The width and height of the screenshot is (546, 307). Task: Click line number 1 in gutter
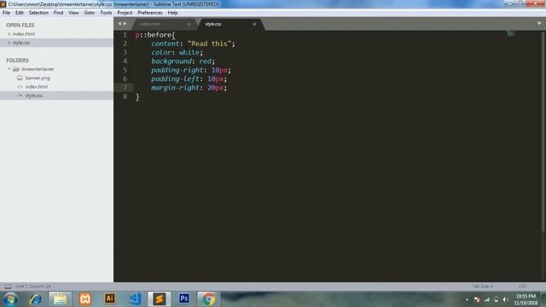point(125,35)
